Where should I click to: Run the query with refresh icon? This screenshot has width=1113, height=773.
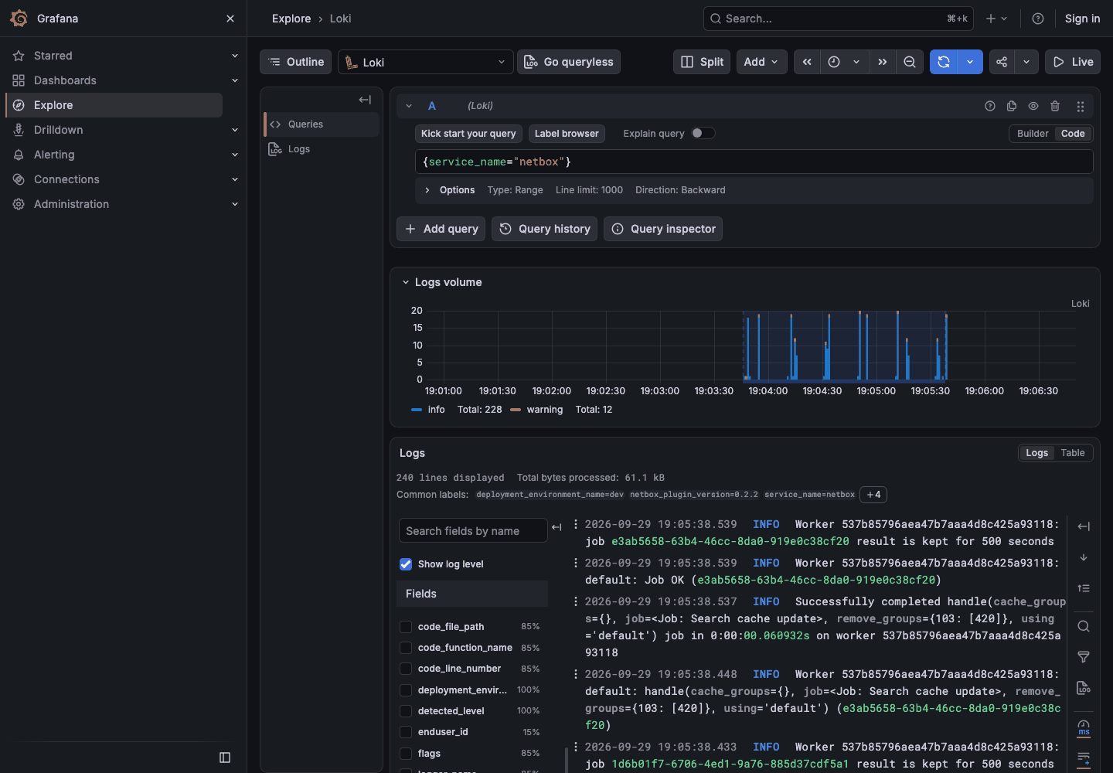[944, 62]
